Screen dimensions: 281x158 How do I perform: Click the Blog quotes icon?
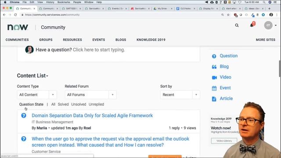pos(214,67)
